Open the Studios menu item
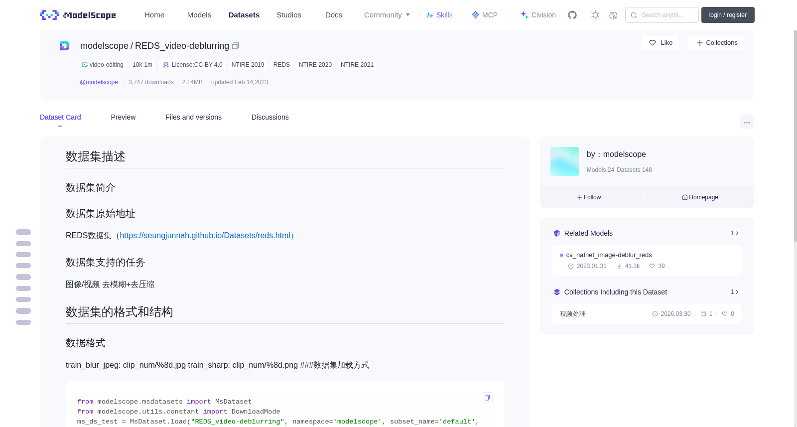797x427 pixels. point(289,15)
